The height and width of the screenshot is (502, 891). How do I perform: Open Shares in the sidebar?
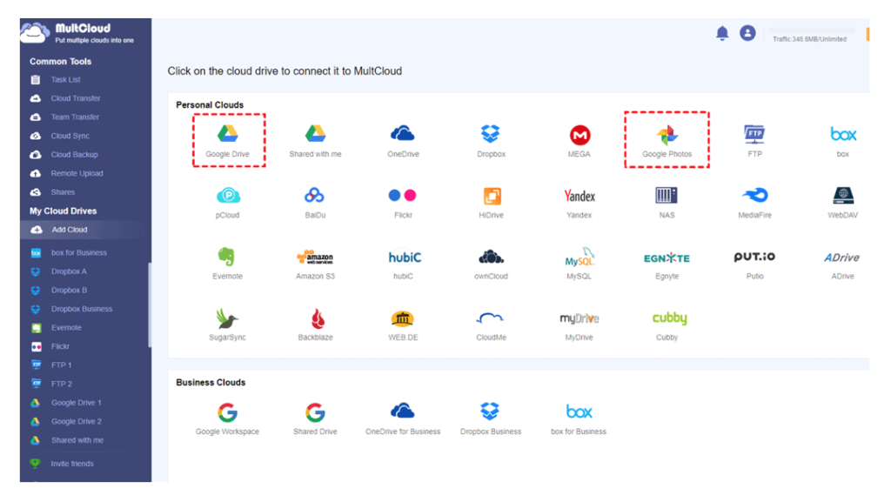[63, 192]
